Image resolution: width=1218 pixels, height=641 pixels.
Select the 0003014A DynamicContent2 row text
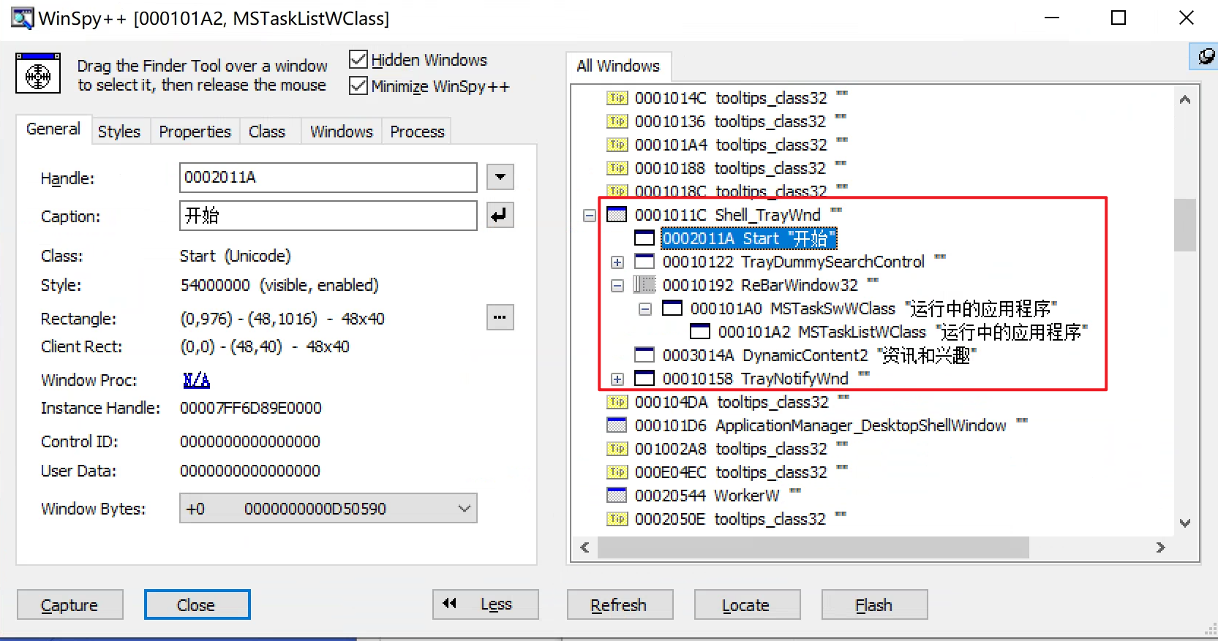tap(819, 355)
